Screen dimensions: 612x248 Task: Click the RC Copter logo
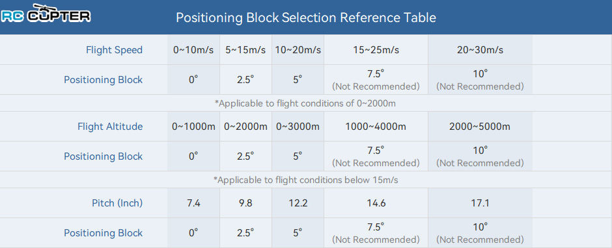(x=46, y=13)
